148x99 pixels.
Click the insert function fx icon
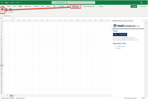pos(13,18)
